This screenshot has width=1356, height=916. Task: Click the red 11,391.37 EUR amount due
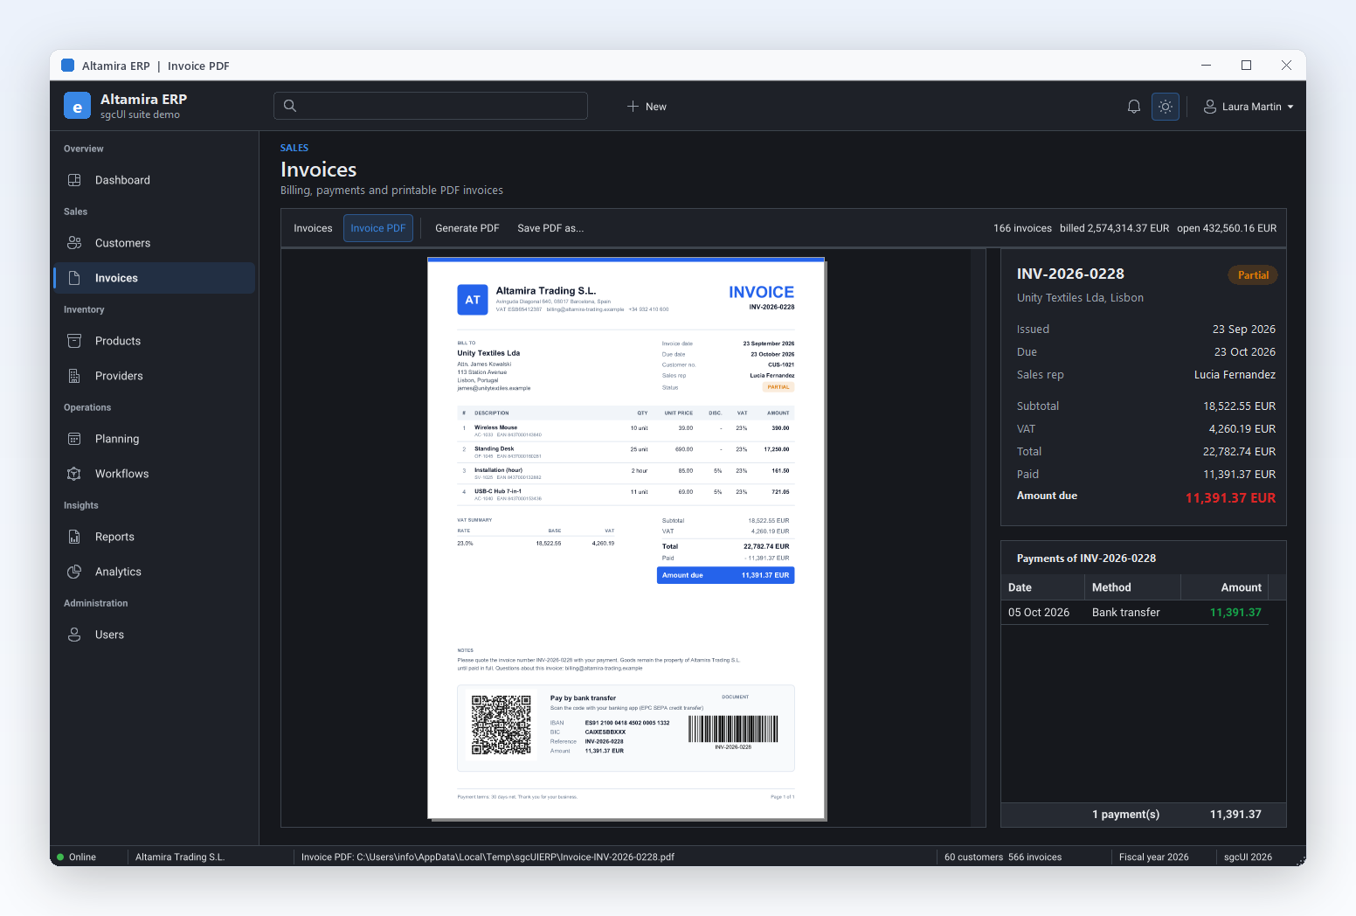(1230, 497)
